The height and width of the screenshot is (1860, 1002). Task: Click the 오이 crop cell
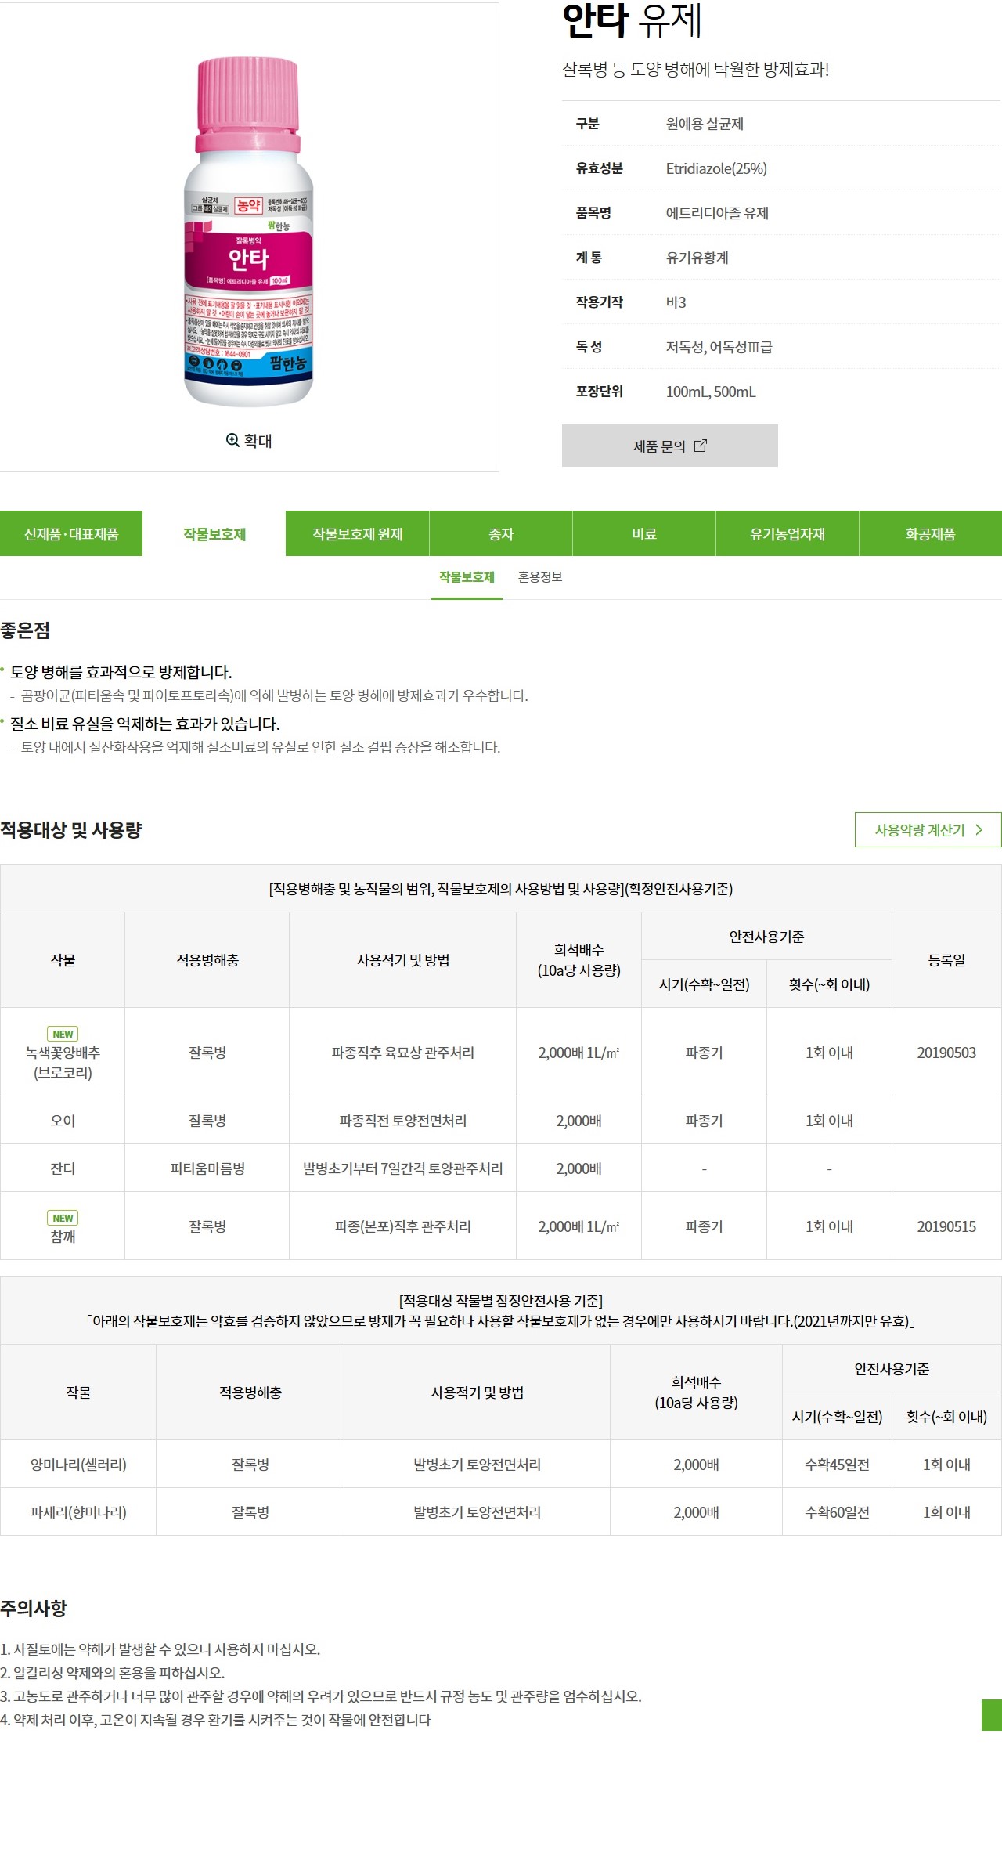click(x=63, y=1121)
